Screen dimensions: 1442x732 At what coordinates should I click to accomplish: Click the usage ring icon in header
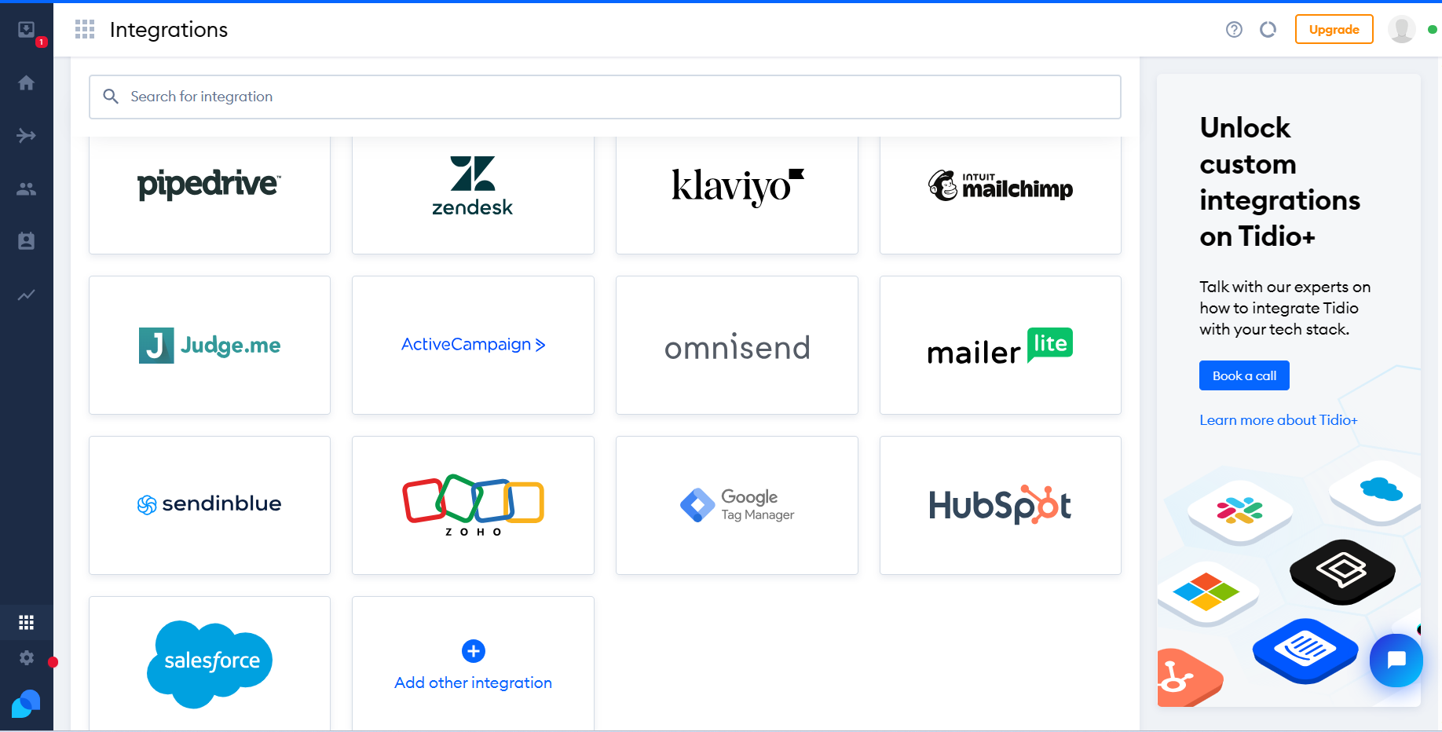click(1268, 30)
